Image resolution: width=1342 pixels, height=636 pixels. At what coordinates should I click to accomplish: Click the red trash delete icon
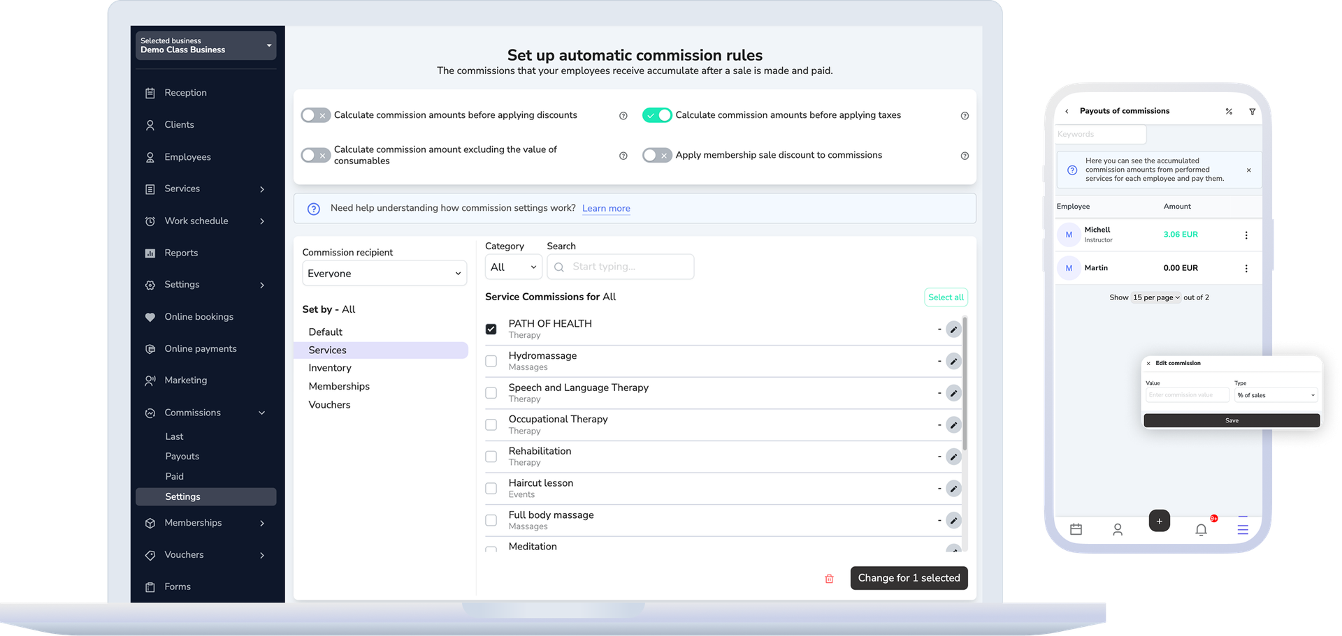[829, 579]
